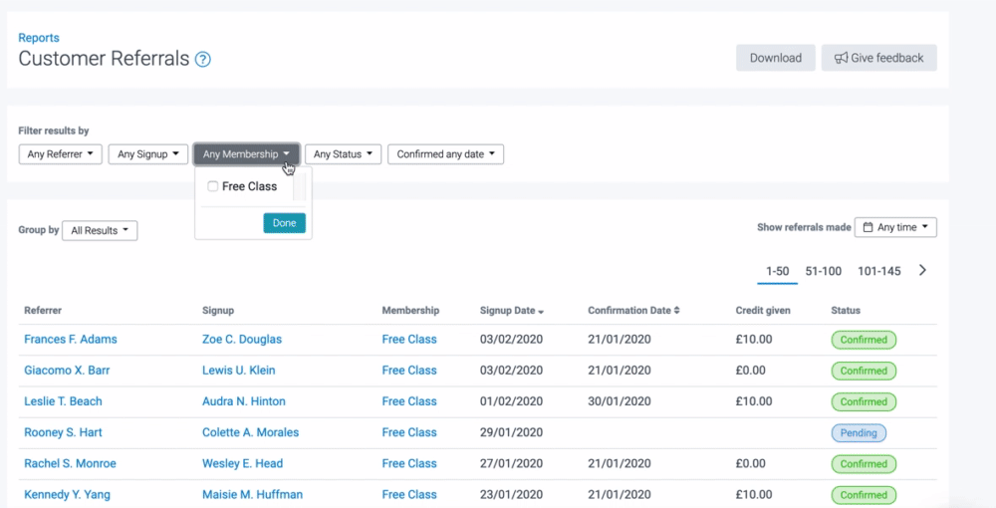Open the Any Referrer filter dropdown
Screen dimensions: 996x508
pyautogui.click(x=61, y=154)
